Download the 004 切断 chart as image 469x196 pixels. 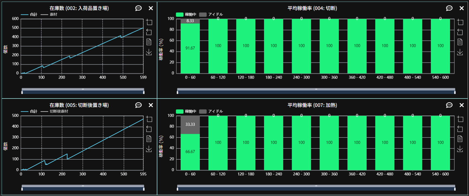tap(460, 52)
